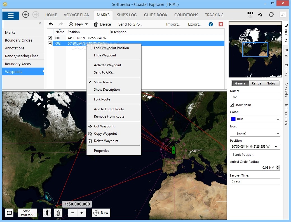The width and height of the screenshot is (291, 222).
Task: Uncheck the waypoint 001 checkbox
Action: (x=50, y=38)
